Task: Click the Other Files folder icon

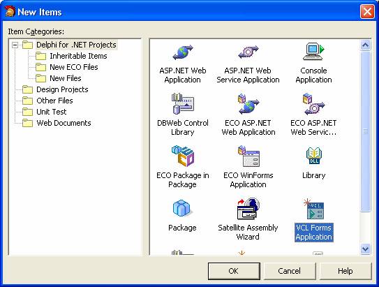Action: click(27, 101)
